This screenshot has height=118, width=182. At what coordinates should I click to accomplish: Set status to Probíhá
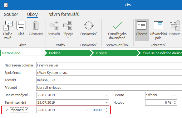(68, 53)
